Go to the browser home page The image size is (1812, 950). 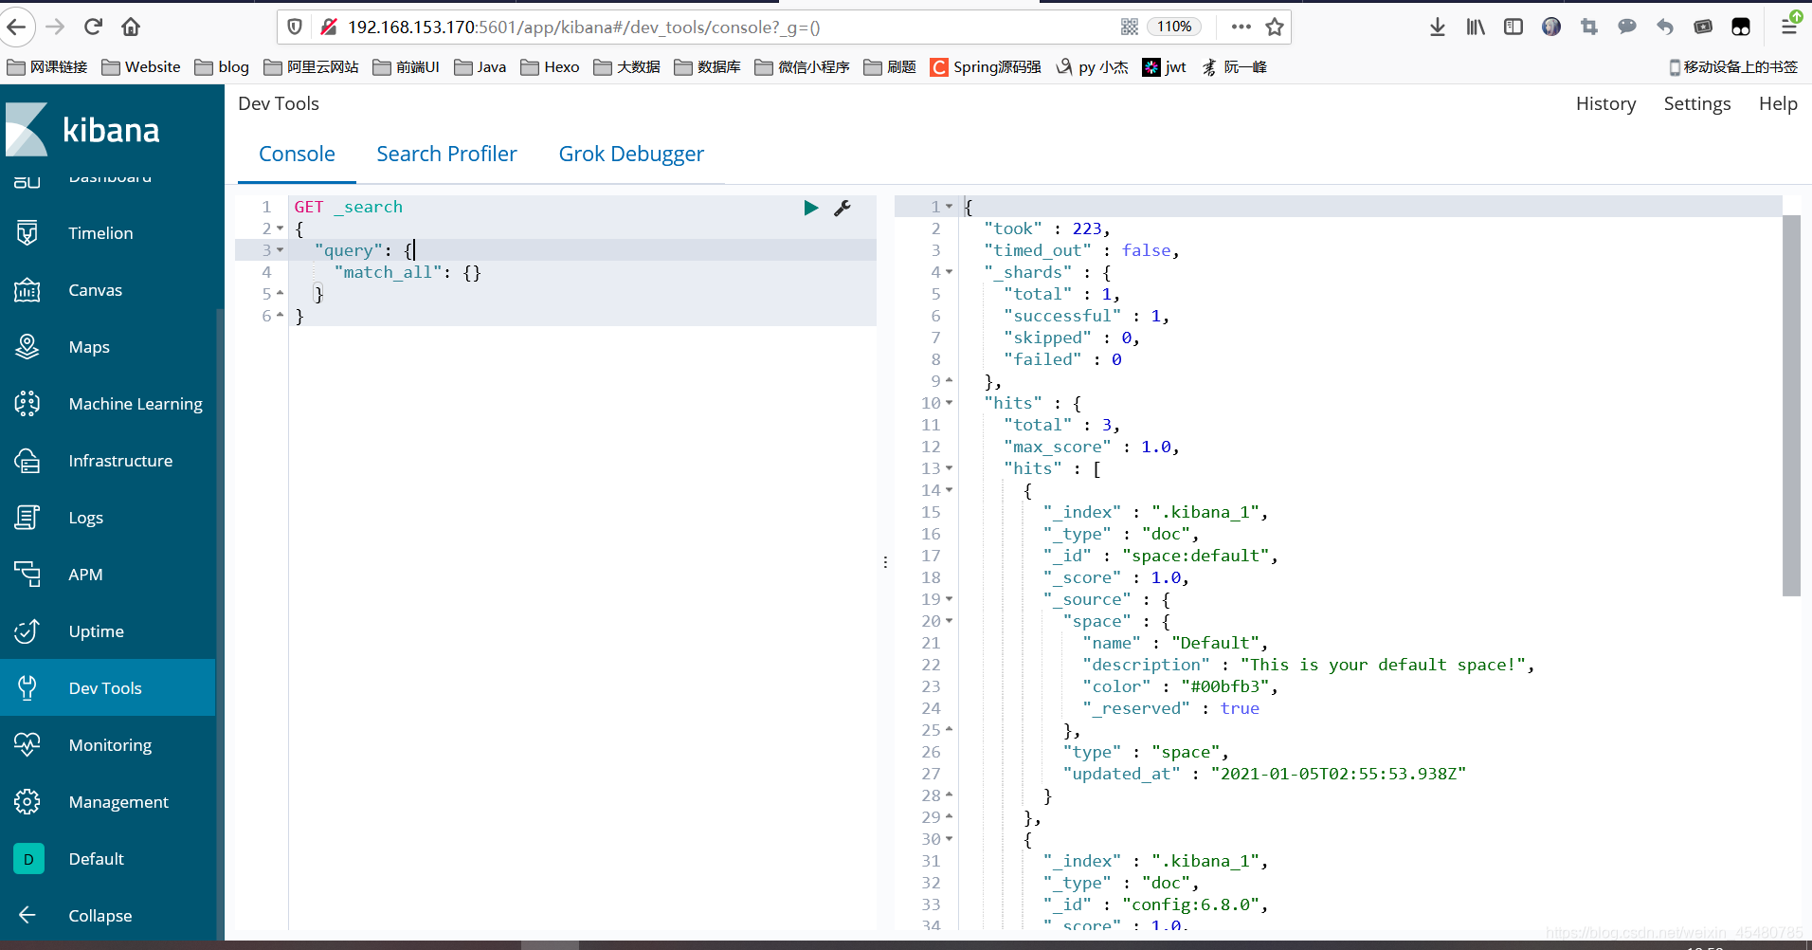coord(131,27)
